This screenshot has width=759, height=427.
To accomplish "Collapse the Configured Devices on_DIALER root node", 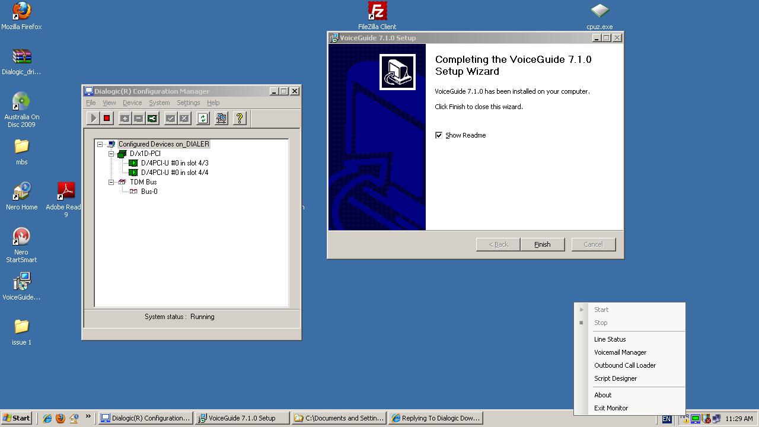I will click(x=100, y=144).
